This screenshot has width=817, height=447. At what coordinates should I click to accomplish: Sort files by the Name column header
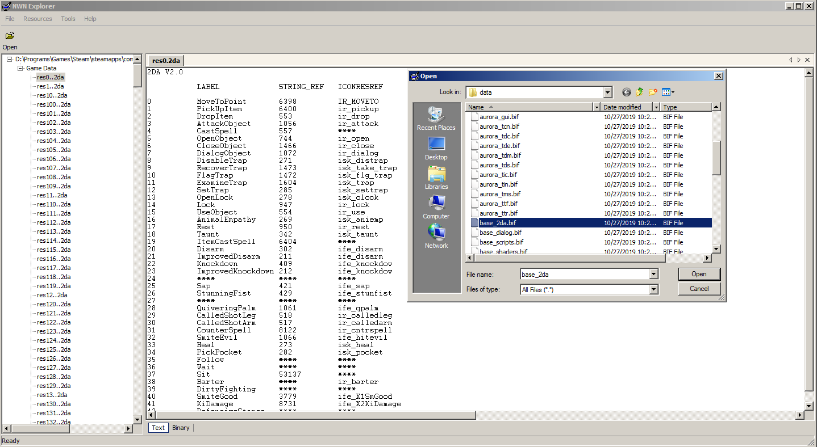529,107
